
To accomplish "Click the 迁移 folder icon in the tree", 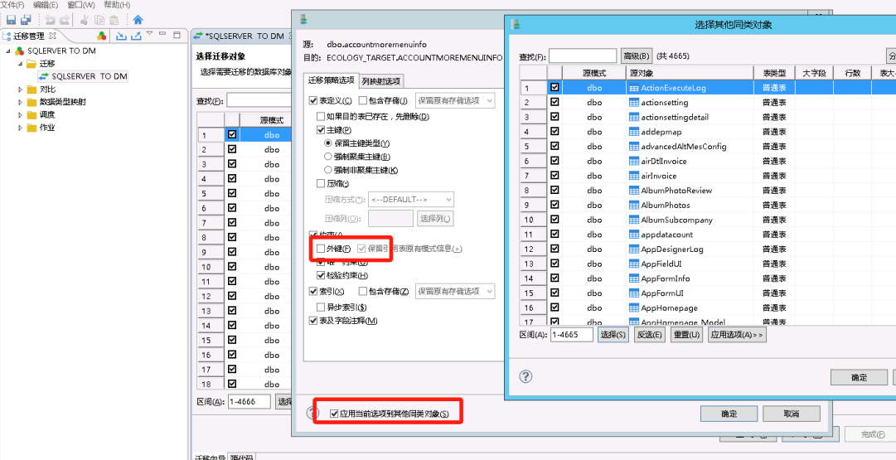I will point(31,64).
